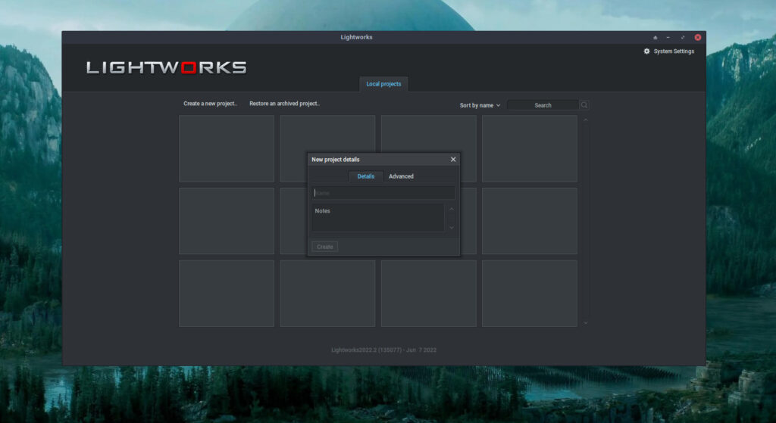
Task: Click the Notes text area
Action: pyautogui.click(x=378, y=217)
